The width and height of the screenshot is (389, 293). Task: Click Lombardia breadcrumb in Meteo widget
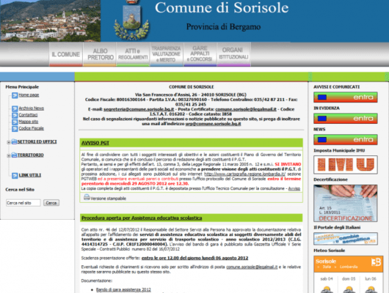coord(349,267)
